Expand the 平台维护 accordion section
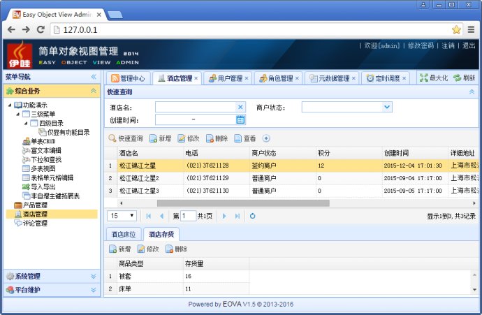This screenshot has height=315, width=482. pos(94,290)
